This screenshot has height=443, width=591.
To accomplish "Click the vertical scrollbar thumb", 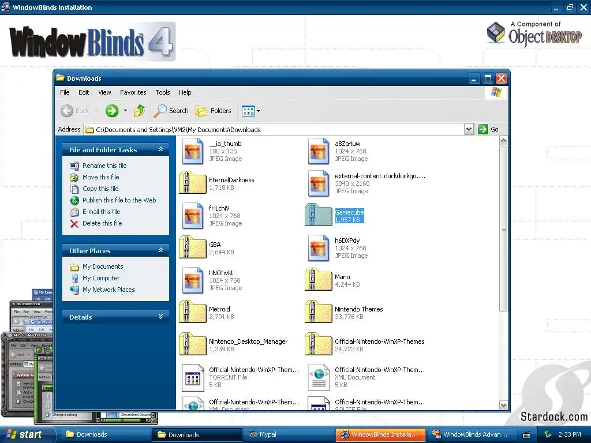I will click(503, 228).
